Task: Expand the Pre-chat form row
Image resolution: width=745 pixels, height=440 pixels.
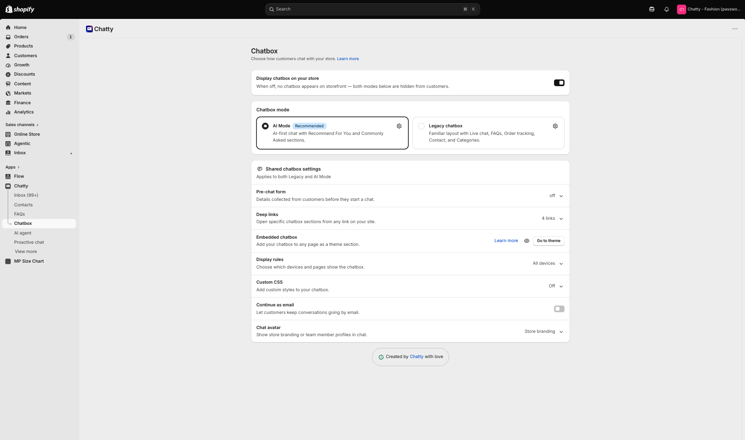Action: click(x=410, y=196)
